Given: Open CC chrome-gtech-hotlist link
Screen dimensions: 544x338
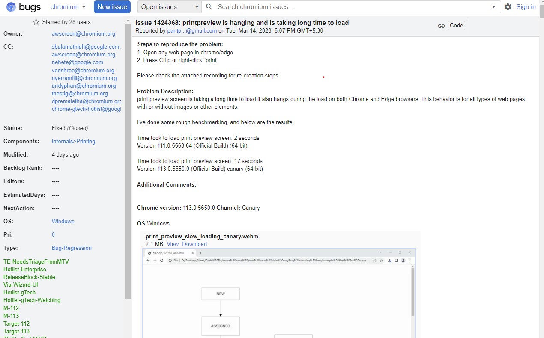Looking at the screenshot, I should coord(87,109).
